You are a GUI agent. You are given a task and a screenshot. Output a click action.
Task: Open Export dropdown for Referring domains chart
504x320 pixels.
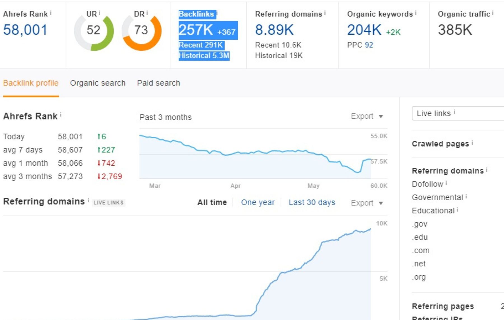point(367,203)
